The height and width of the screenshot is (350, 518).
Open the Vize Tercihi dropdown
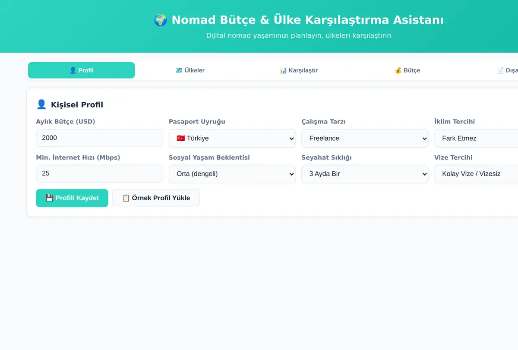click(476, 174)
